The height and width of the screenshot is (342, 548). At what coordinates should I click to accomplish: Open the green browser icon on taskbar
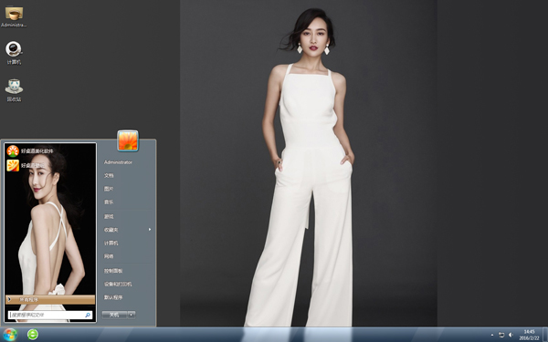coord(33,335)
